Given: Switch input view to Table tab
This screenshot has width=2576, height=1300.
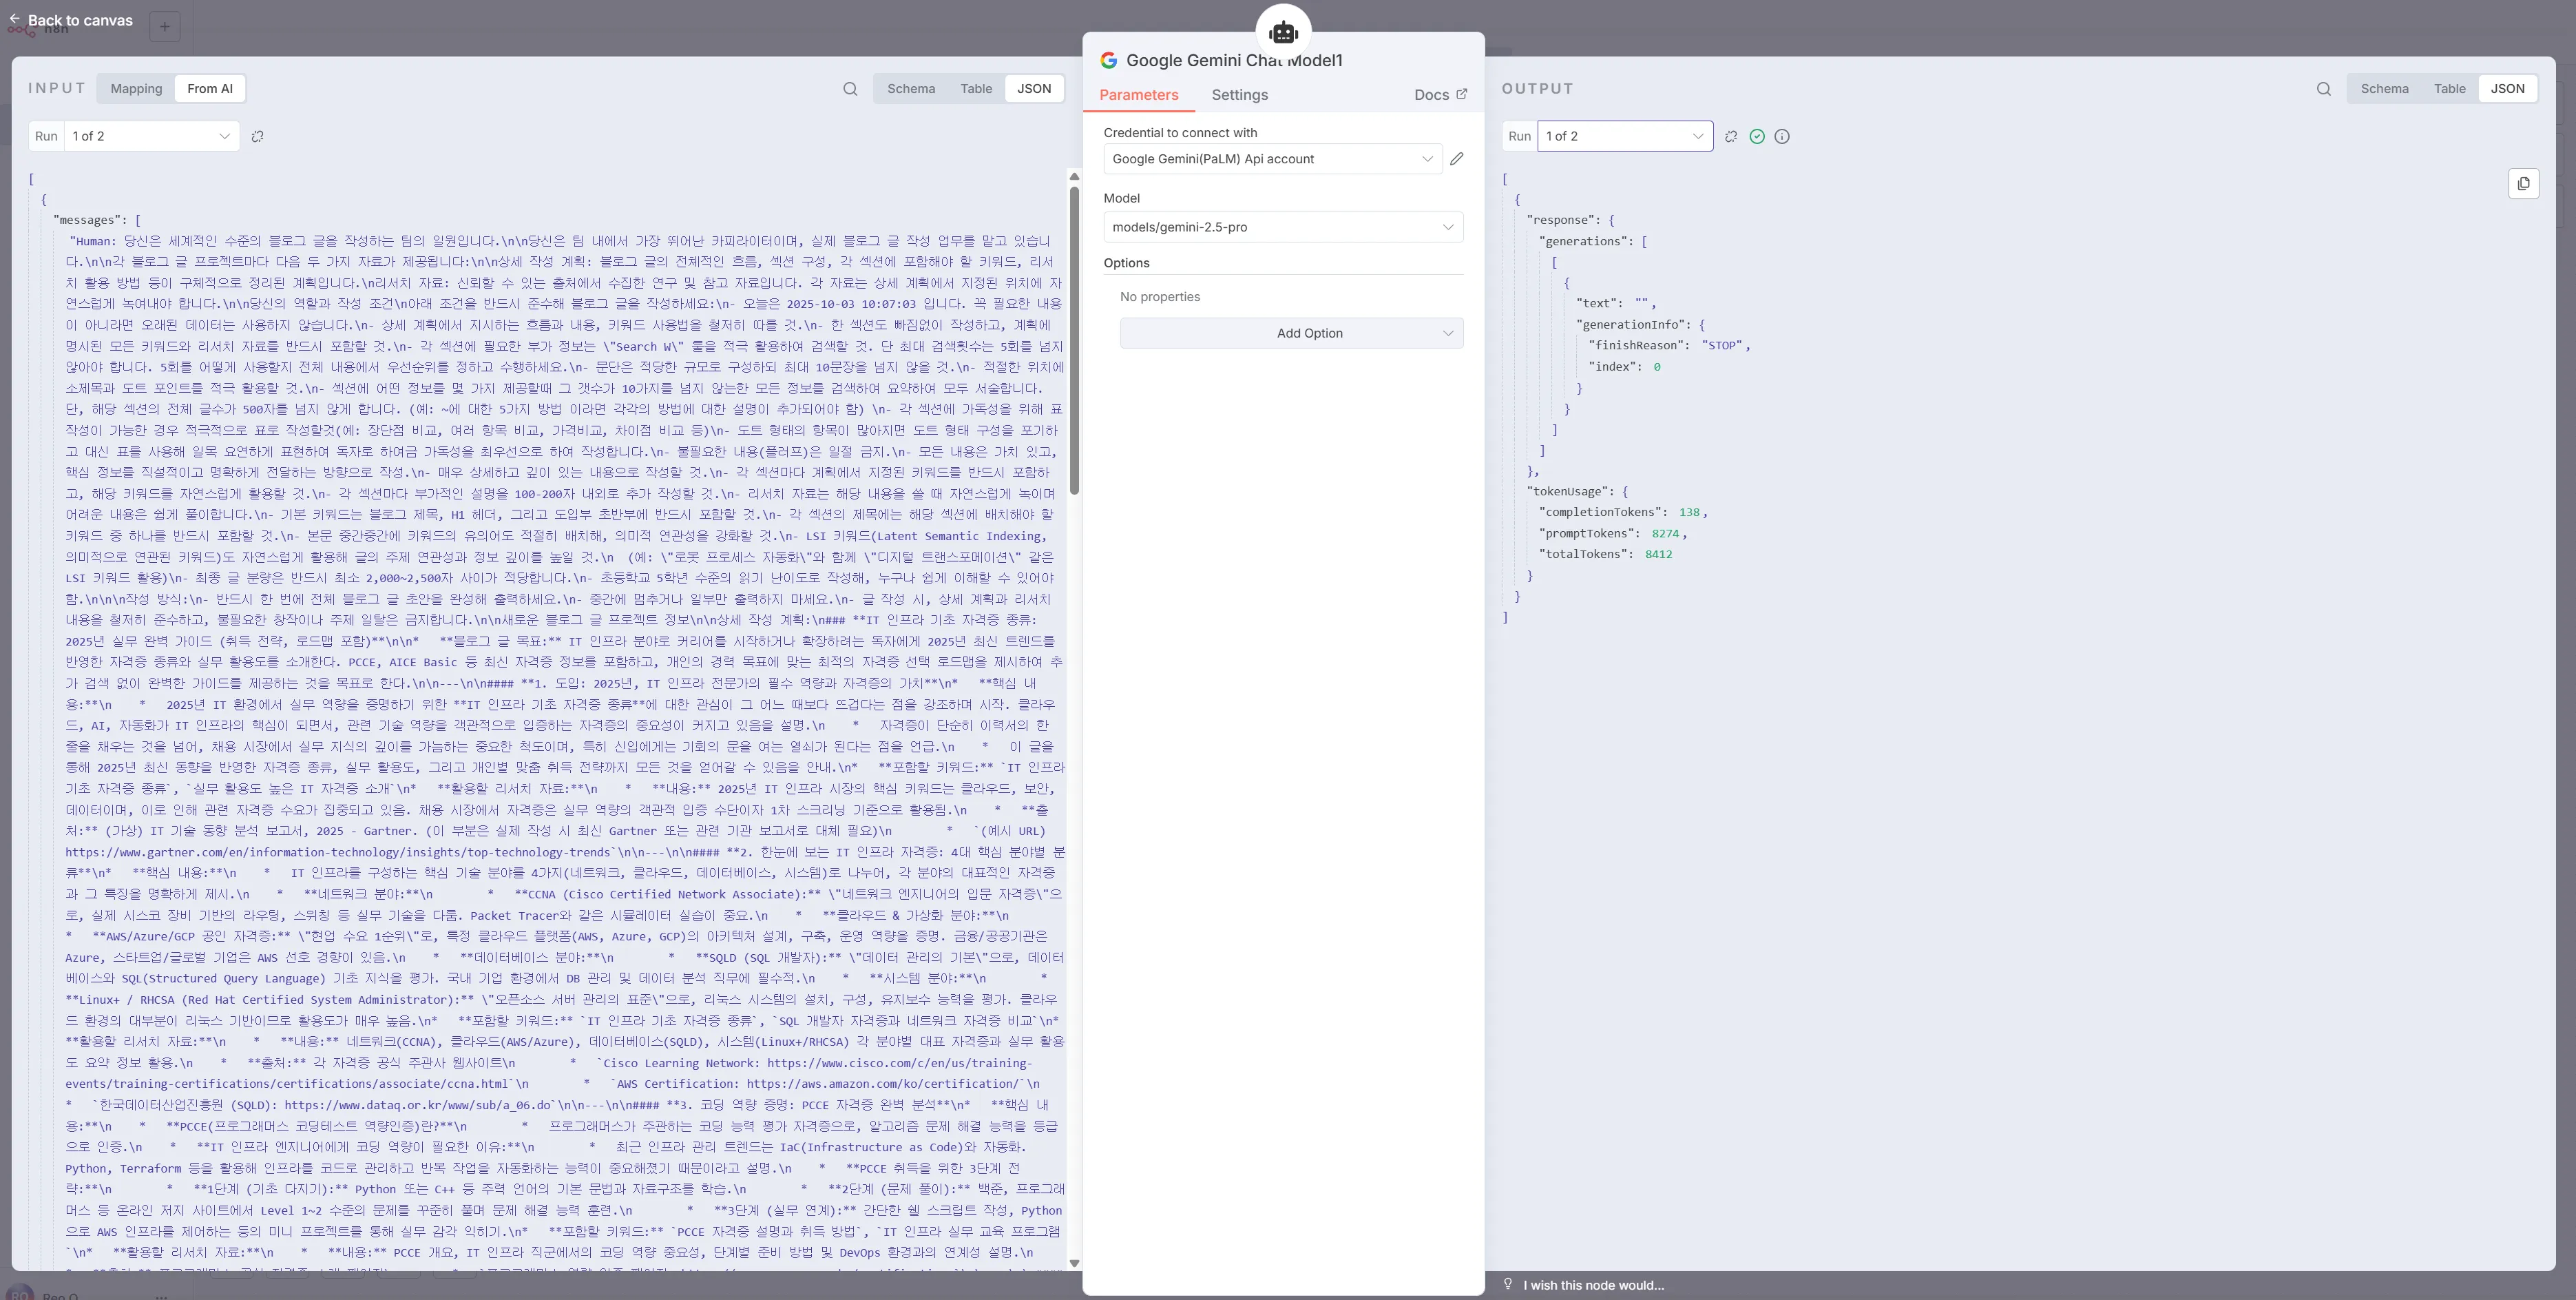Looking at the screenshot, I should point(976,89).
